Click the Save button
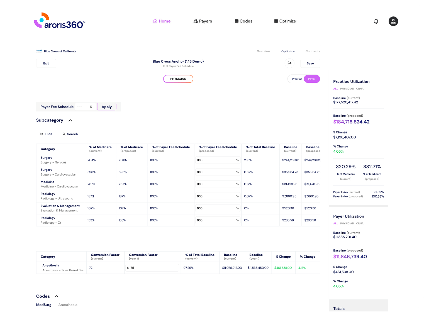 pos(310,64)
